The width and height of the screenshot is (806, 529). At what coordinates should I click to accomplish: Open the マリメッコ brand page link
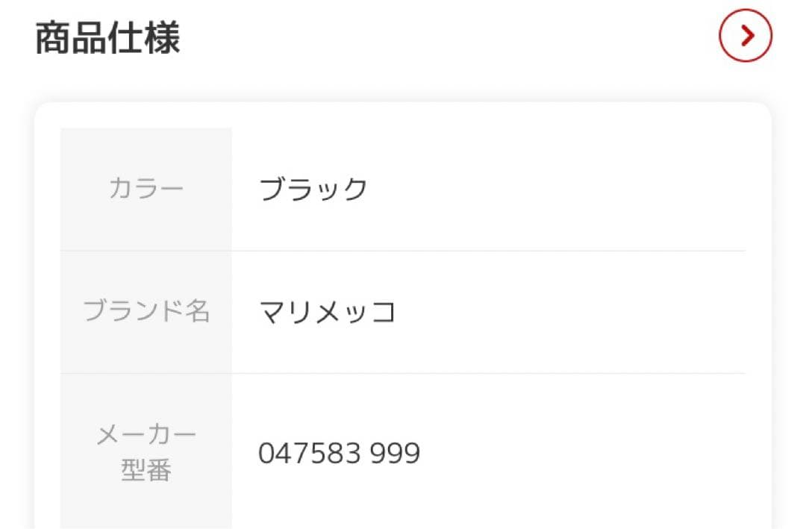click(x=328, y=313)
